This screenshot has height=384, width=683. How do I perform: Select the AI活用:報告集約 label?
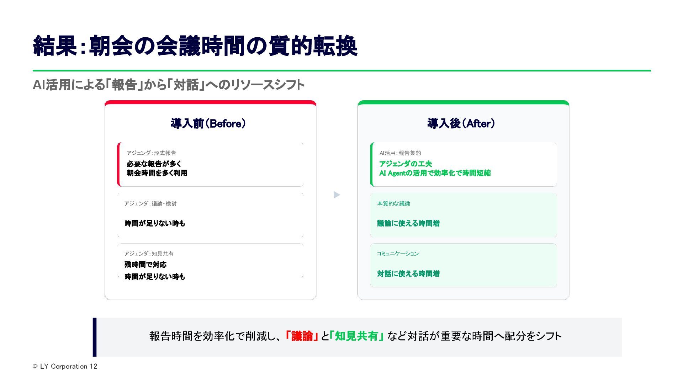400,153
